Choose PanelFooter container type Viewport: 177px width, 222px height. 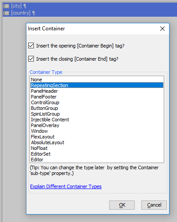[97, 97]
